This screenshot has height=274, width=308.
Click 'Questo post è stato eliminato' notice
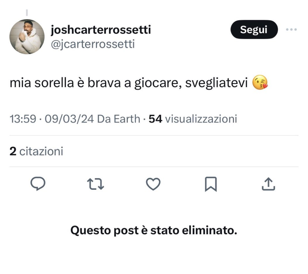pyautogui.click(x=154, y=231)
